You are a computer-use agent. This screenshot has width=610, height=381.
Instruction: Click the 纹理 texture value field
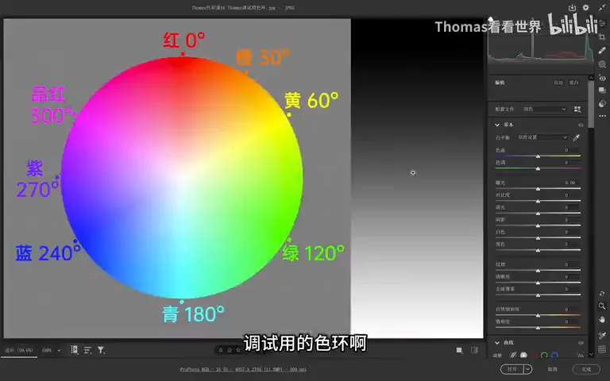click(570, 264)
